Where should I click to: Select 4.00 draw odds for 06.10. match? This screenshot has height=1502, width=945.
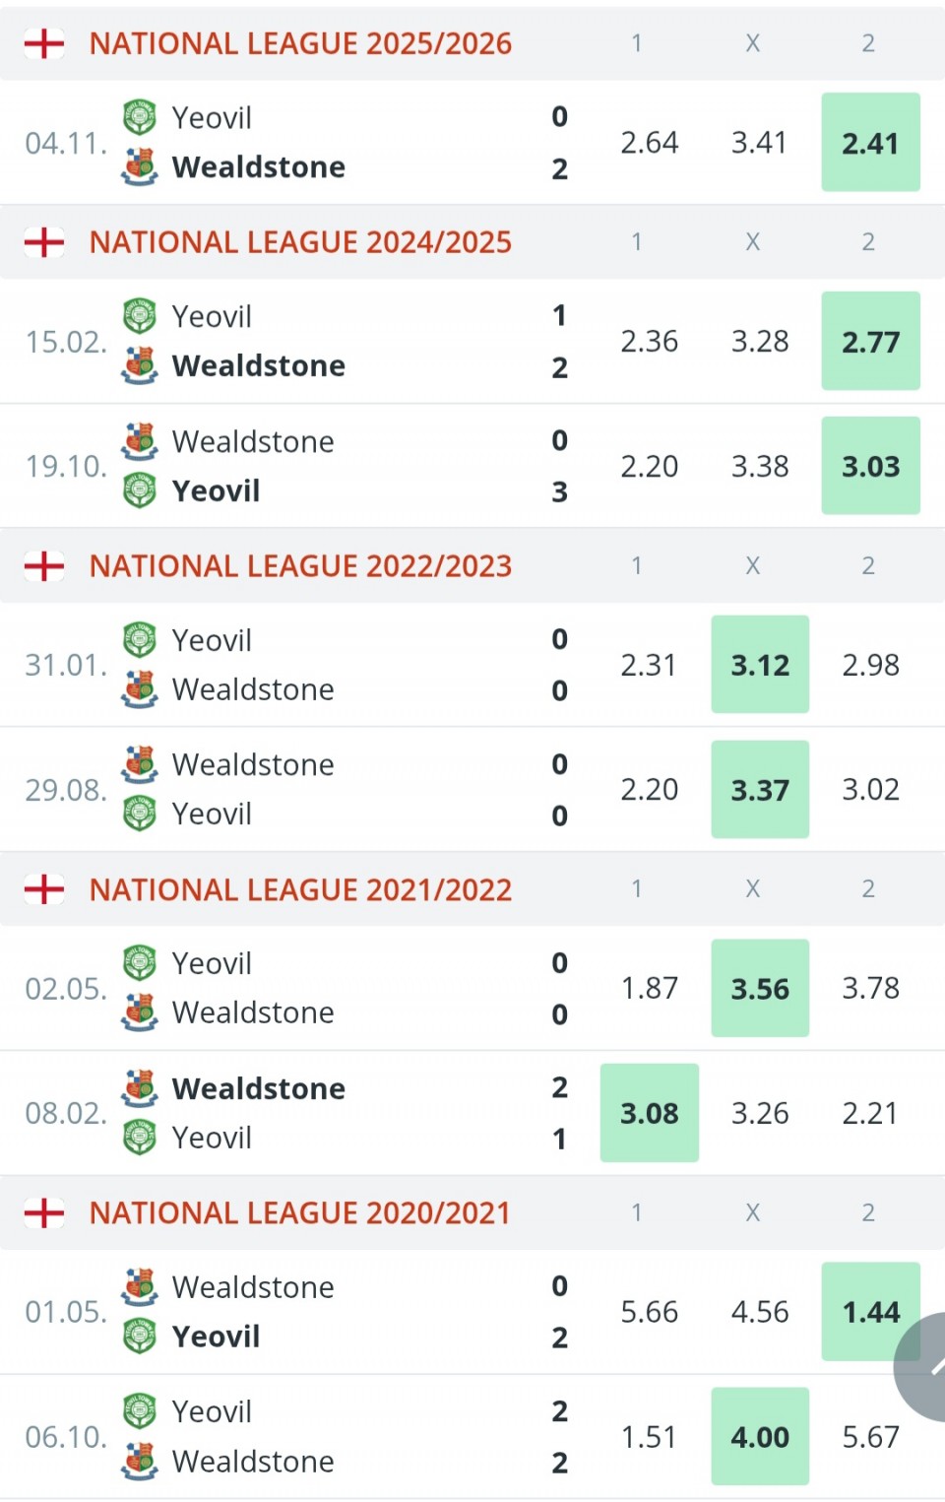760,1437
